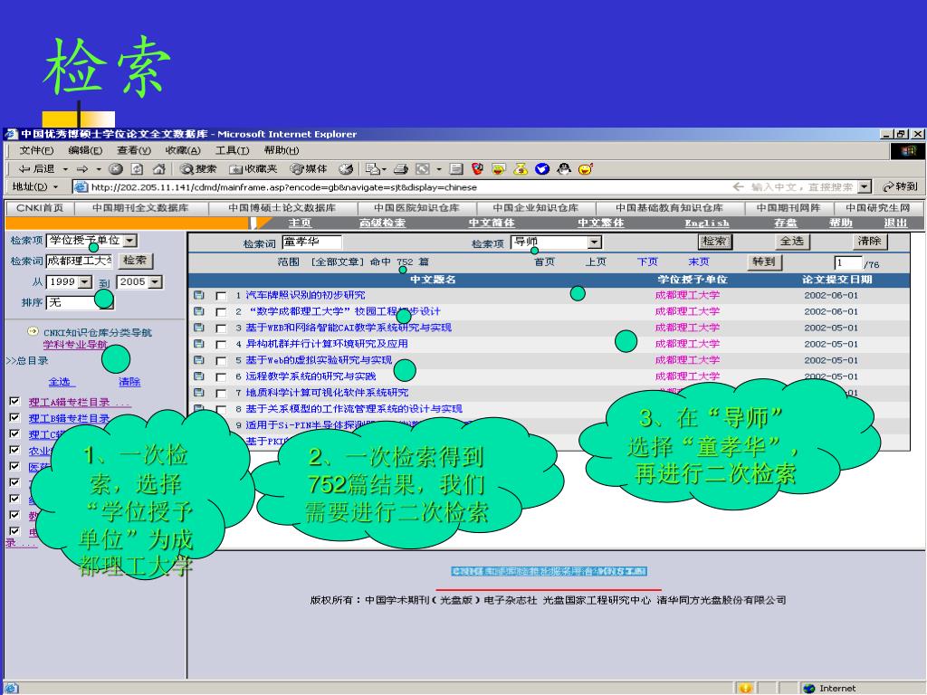This screenshot has height=695, width=927.
Task: Click the Print icon in toolbar
Action: [401, 169]
